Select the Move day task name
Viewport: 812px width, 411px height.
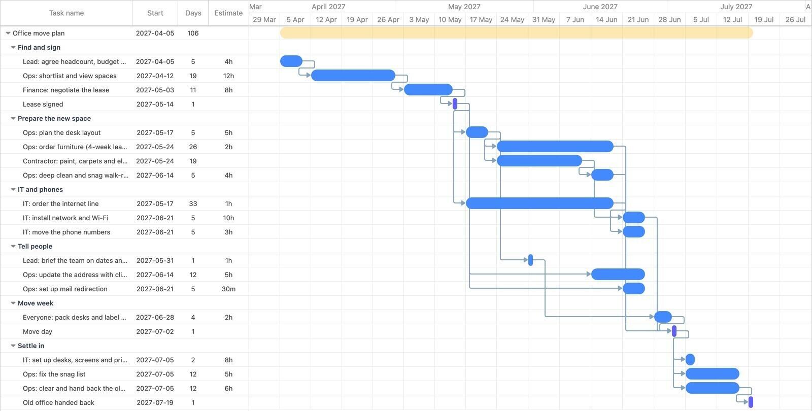point(38,331)
